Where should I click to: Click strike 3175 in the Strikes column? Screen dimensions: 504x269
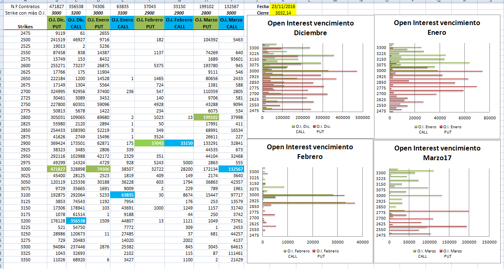(x=25, y=214)
